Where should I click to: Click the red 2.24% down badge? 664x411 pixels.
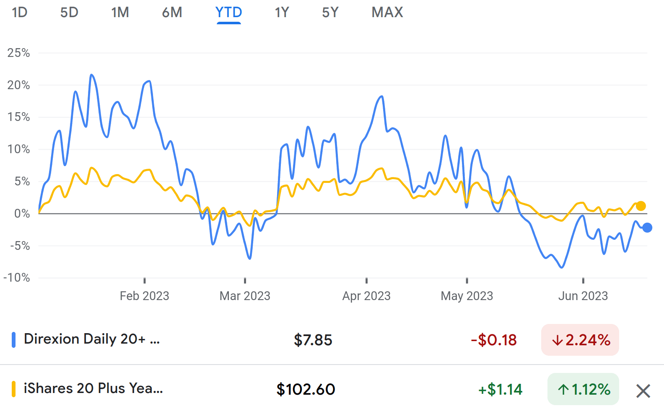(580, 340)
